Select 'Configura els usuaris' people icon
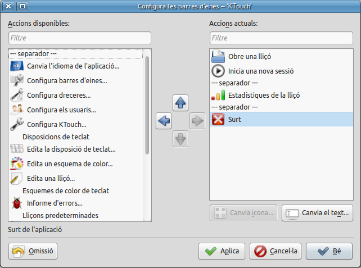The image size is (361, 268). point(17,109)
